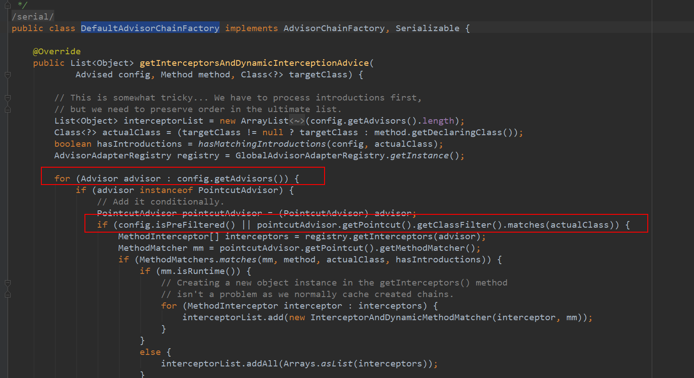Click the 'else' keyword
The height and width of the screenshot is (378, 694).
tap(150, 352)
